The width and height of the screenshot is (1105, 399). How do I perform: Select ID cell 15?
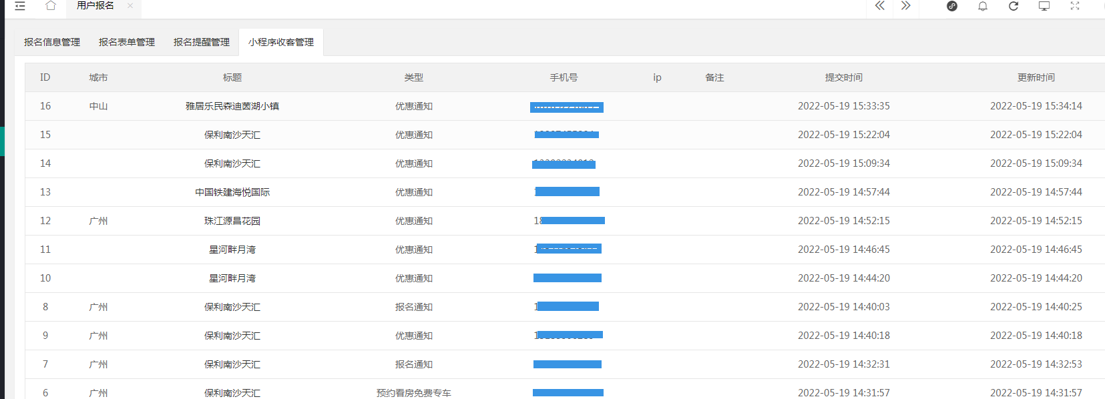click(45, 135)
